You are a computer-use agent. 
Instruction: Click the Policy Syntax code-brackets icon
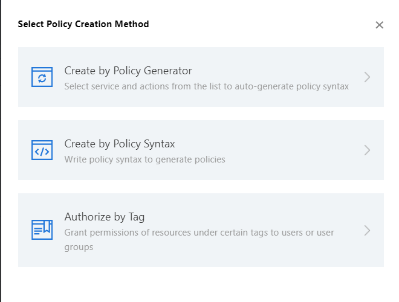[42, 150]
